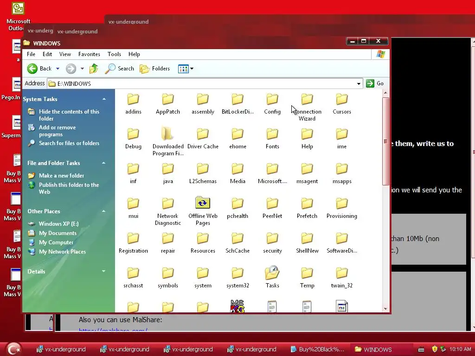
Task: Collapse the System Tasks panel
Action: (104, 99)
